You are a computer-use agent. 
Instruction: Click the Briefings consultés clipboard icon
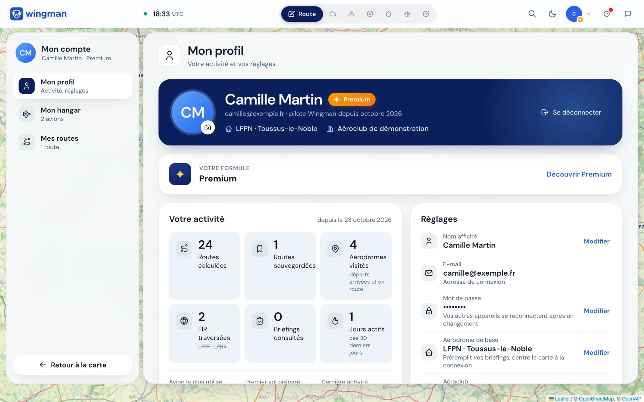(x=260, y=321)
